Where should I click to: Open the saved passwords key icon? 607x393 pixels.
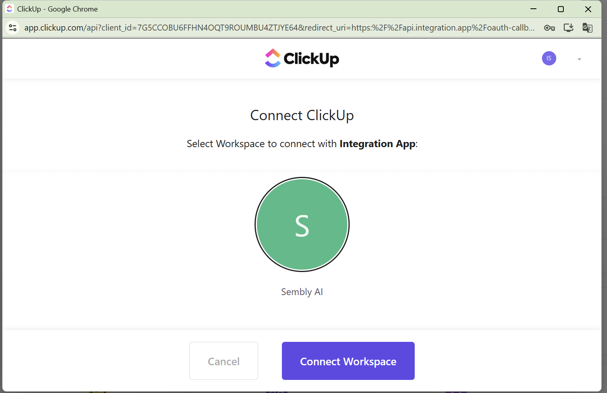click(x=549, y=28)
